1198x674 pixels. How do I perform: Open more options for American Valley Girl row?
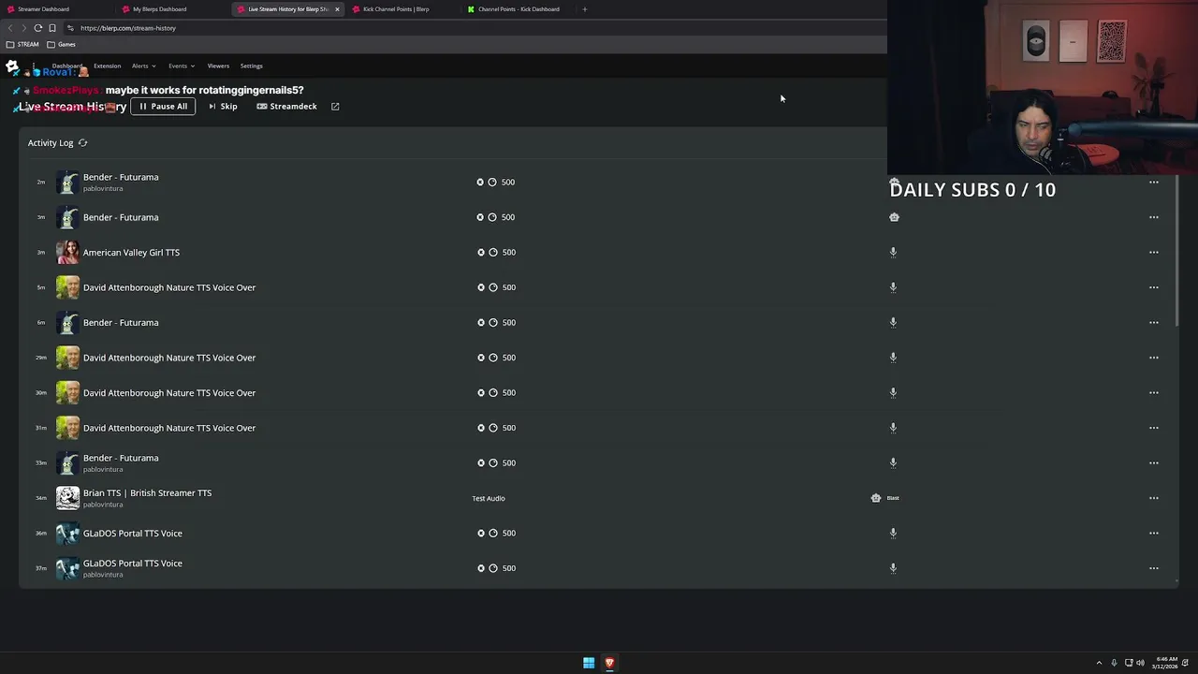tap(1154, 252)
